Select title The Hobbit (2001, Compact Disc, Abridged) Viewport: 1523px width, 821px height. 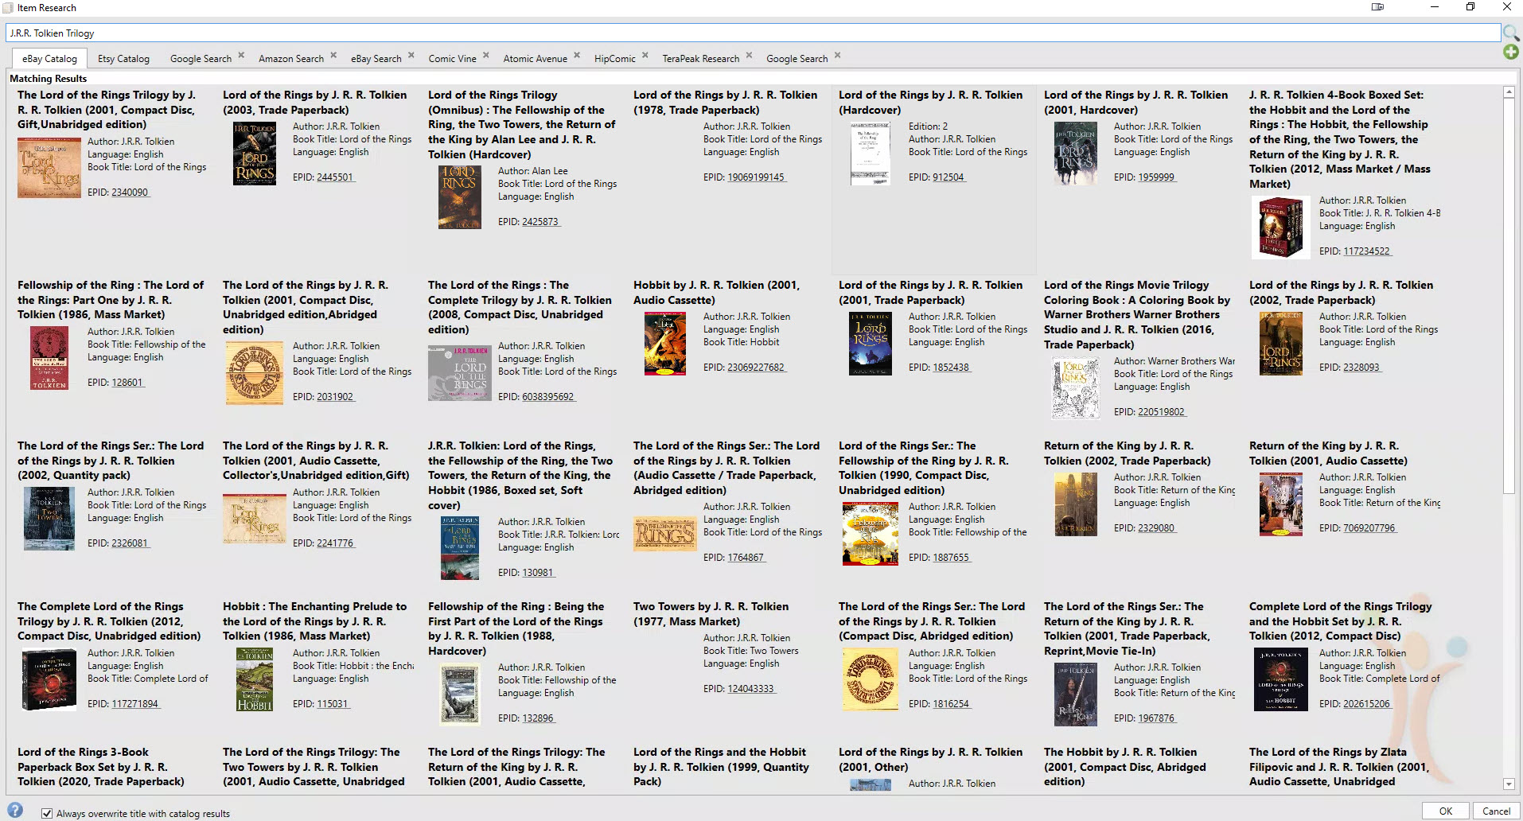(x=1124, y=767)
